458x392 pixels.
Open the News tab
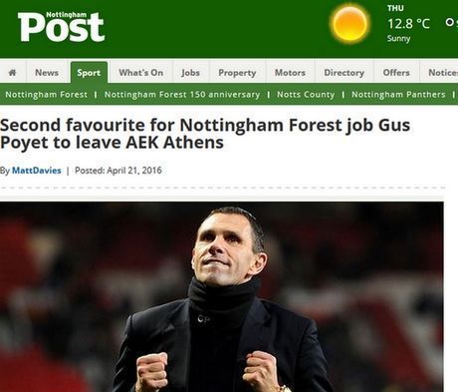point(47,72)
